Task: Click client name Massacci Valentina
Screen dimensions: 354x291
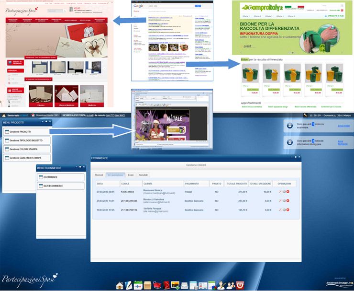Action: (154, 199)
